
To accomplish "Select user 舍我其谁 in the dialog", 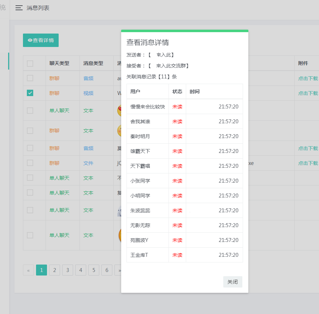I will click(x=140, y=122).
